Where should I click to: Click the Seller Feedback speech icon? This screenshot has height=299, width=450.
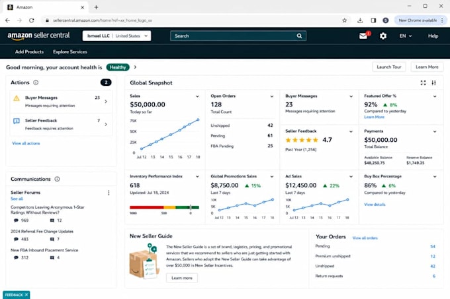coord(17,121)
